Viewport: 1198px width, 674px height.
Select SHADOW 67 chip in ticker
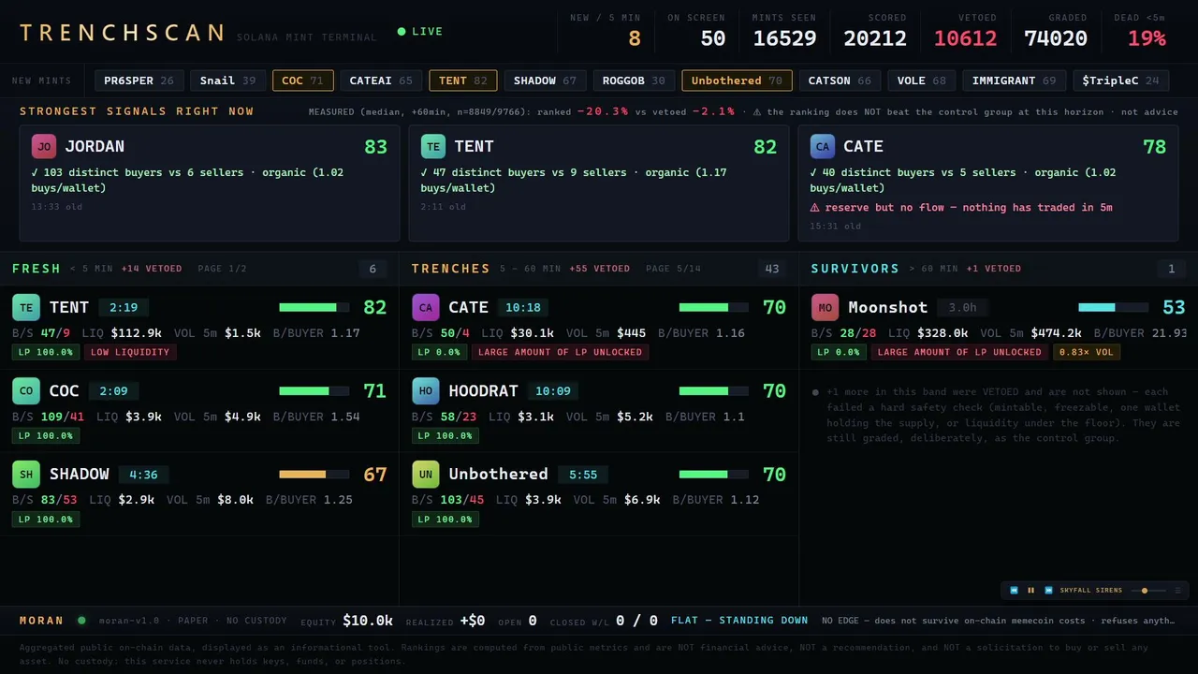[x=545, y=81]
